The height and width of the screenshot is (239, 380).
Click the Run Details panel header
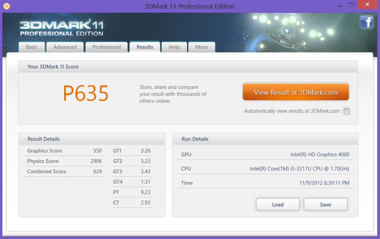pos(265,139)
